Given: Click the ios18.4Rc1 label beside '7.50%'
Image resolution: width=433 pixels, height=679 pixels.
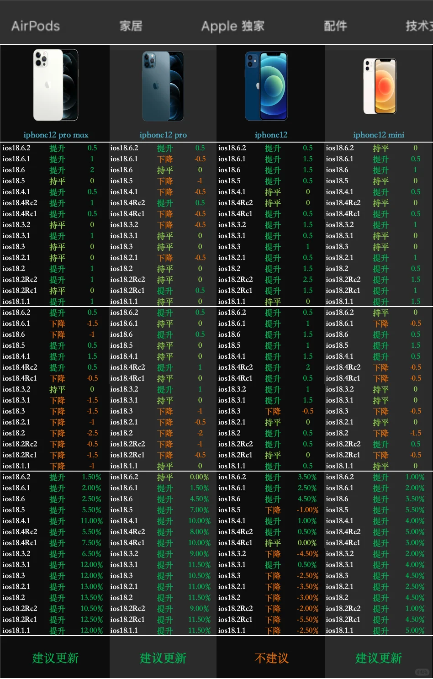Looking at the screenshot, I should (x=20, y=543).
